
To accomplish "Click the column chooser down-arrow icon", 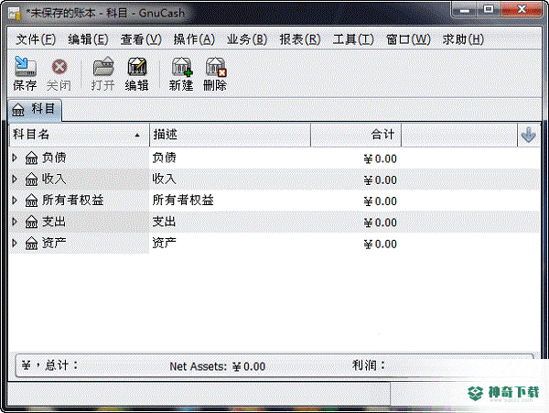I will [528, 135].
